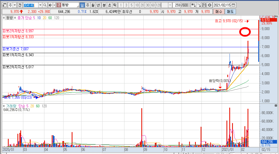Click the 매수 buy button
This screenshot has height=154, width=279.
(x=219, y=12)
